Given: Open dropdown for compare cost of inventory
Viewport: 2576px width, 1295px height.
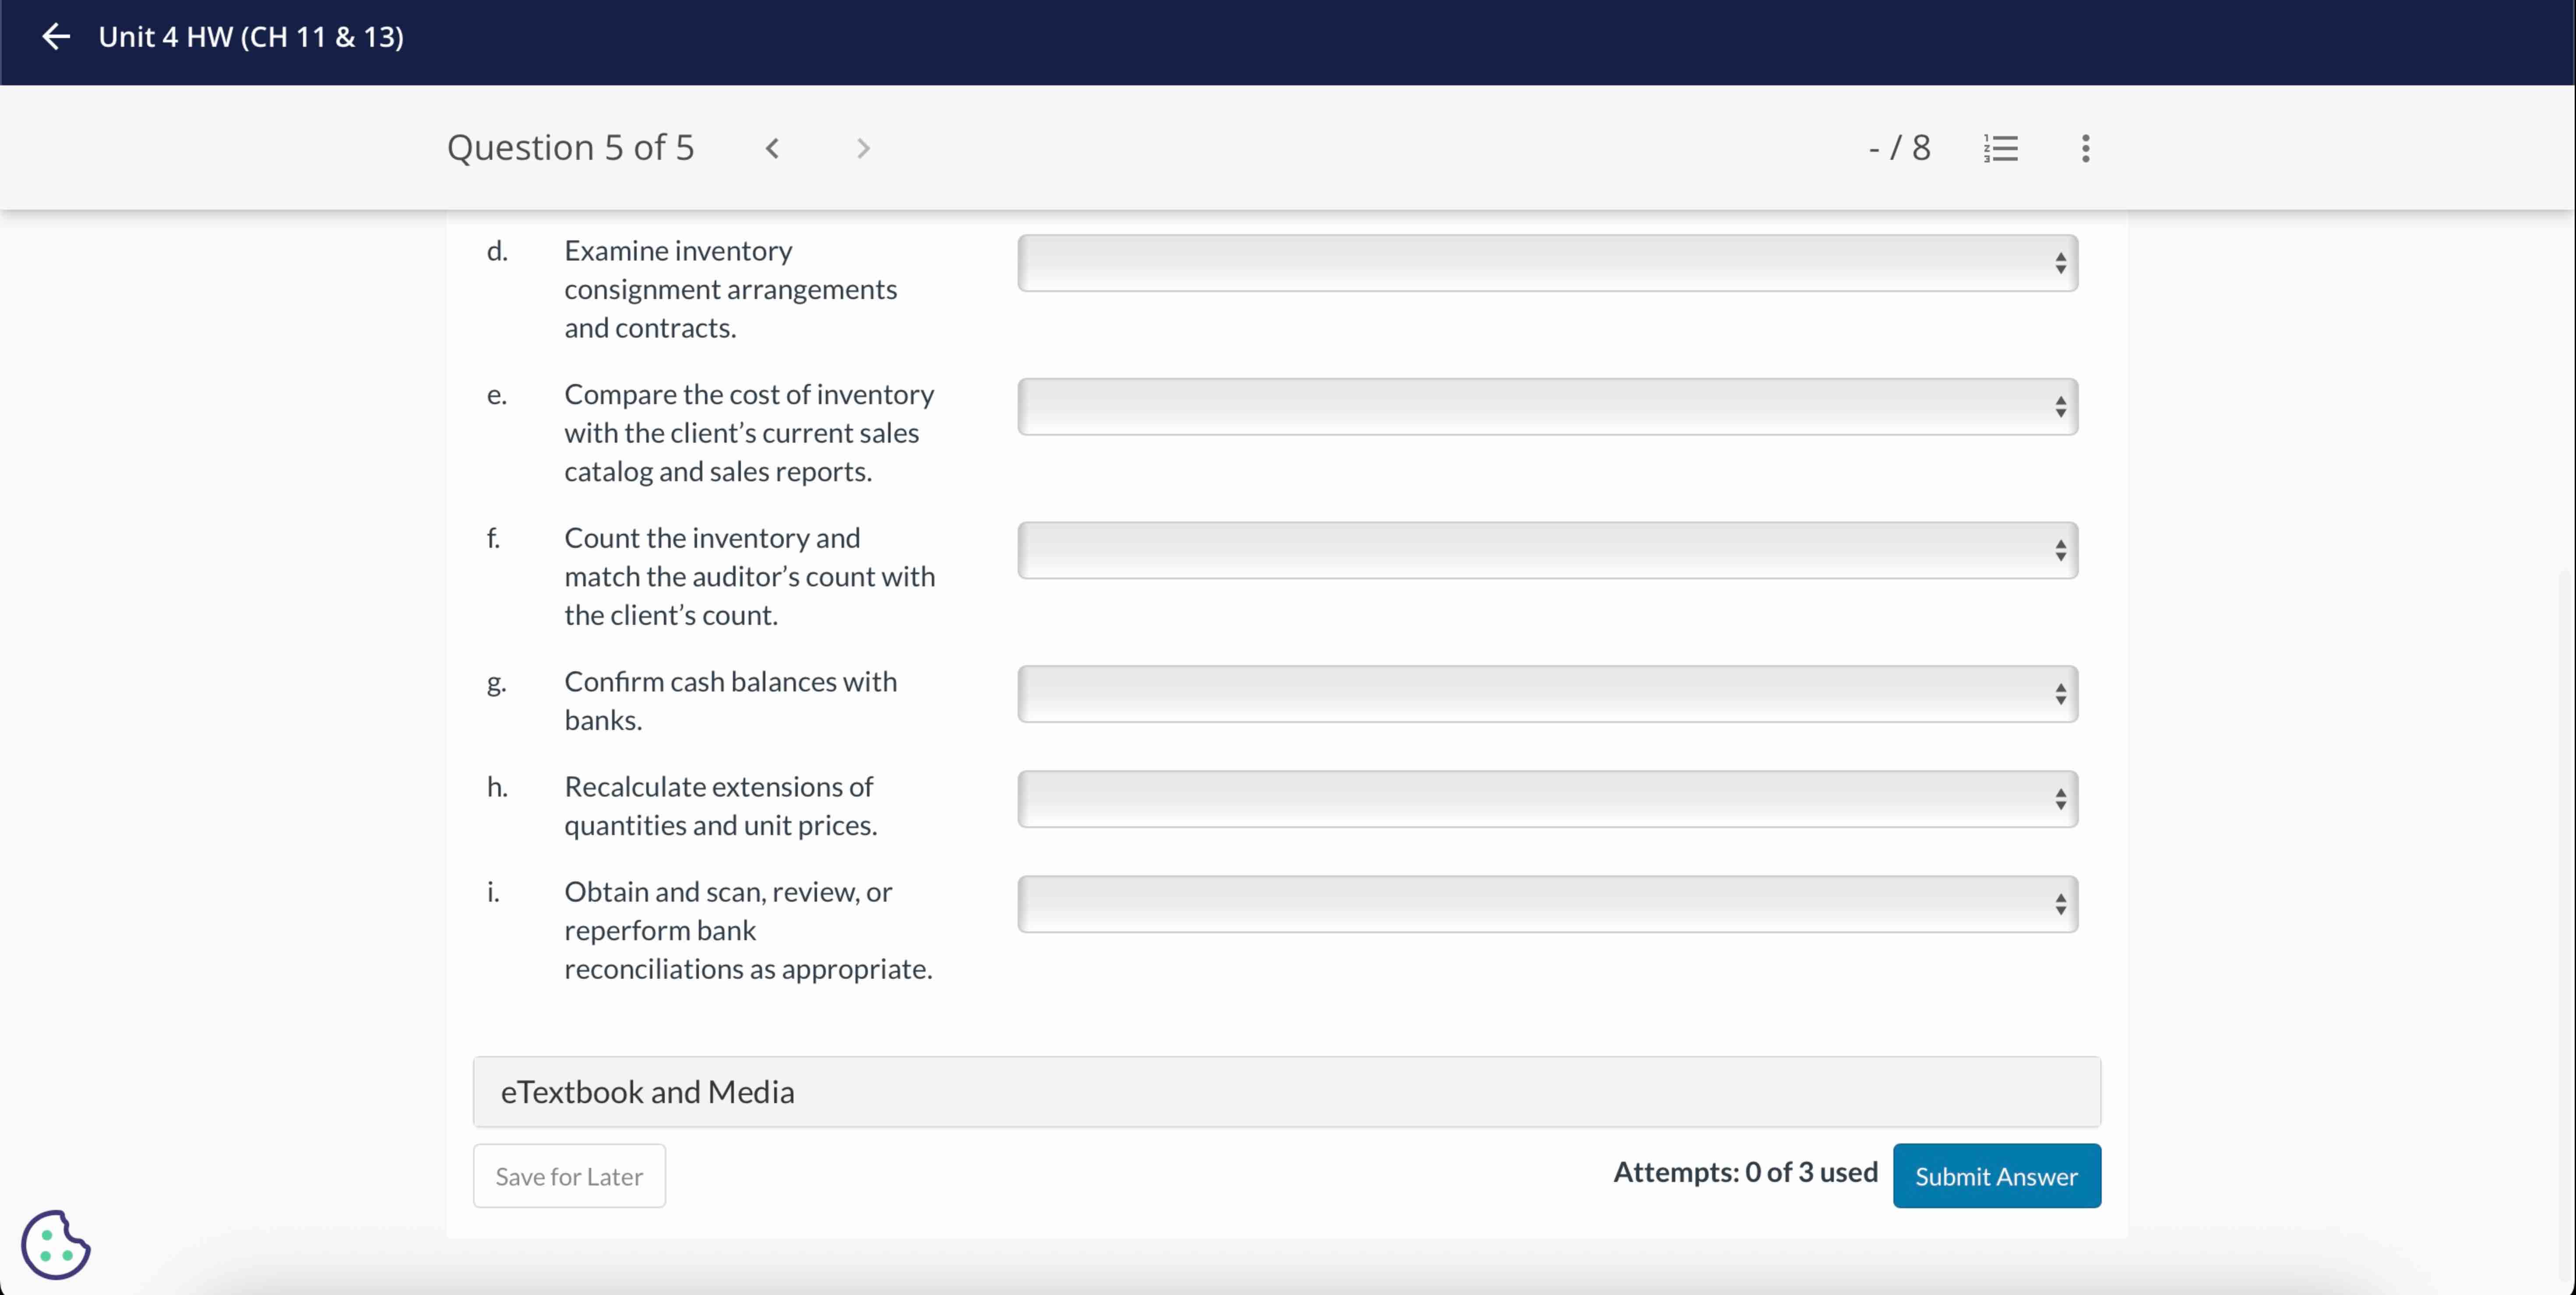Looking at the screenshot, I should (1546, 407).
